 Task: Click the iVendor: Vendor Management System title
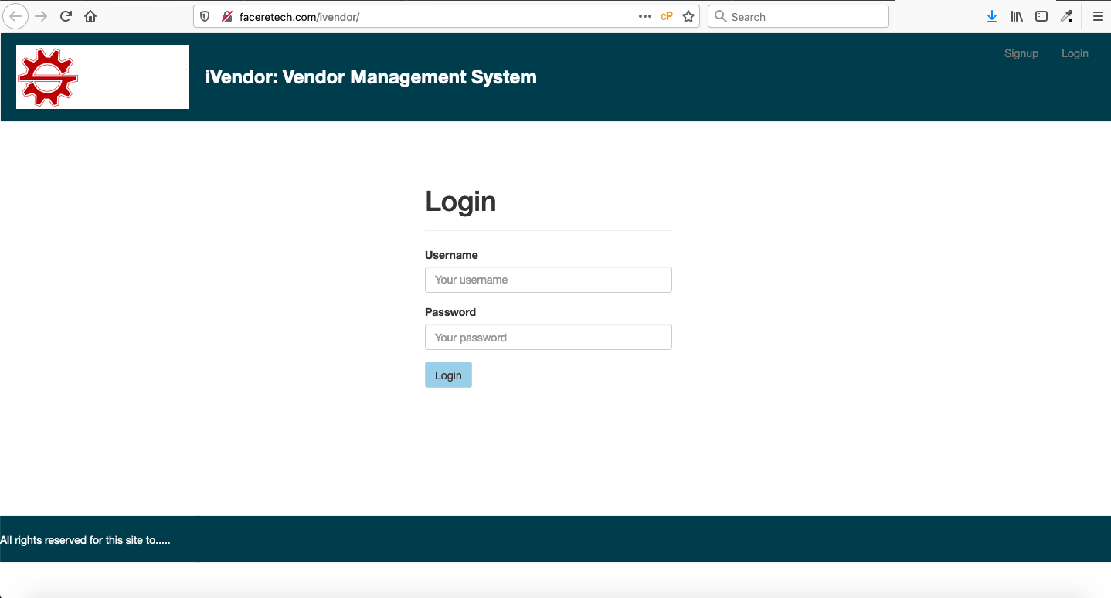[x=371, y=77]
